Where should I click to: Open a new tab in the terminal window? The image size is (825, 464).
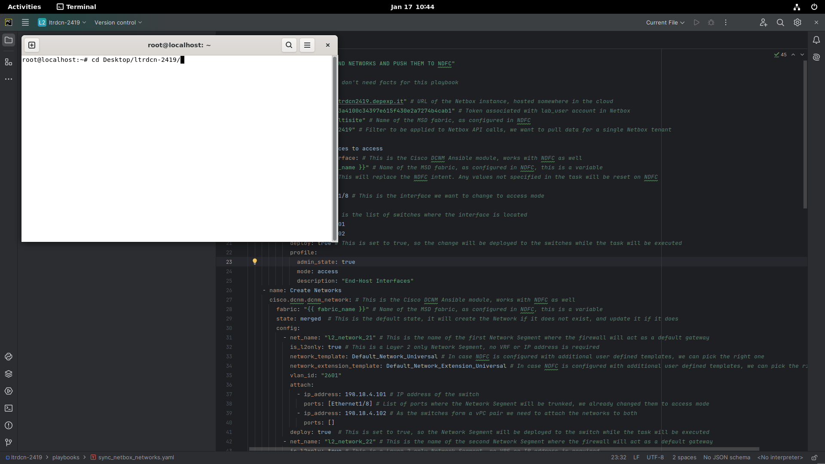[x=32, y=45]
